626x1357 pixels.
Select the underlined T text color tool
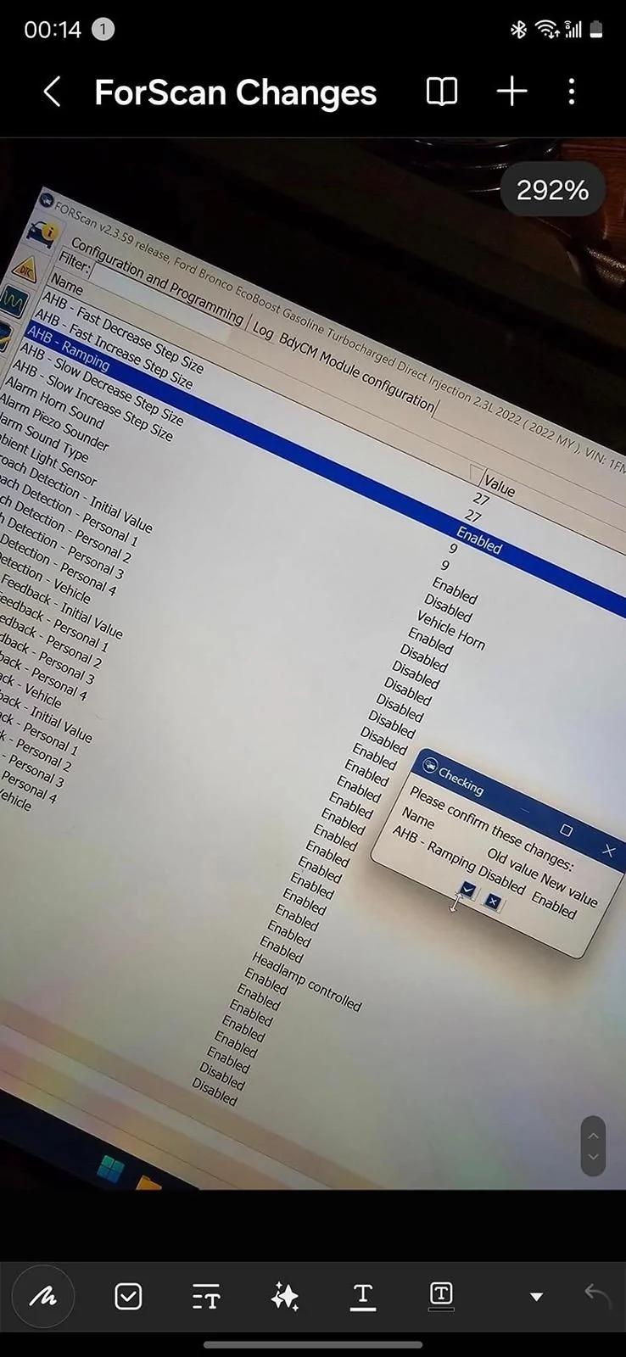coord(363,1296)
